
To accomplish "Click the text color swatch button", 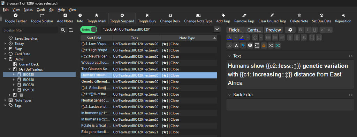I will click(x=230, y=38).
